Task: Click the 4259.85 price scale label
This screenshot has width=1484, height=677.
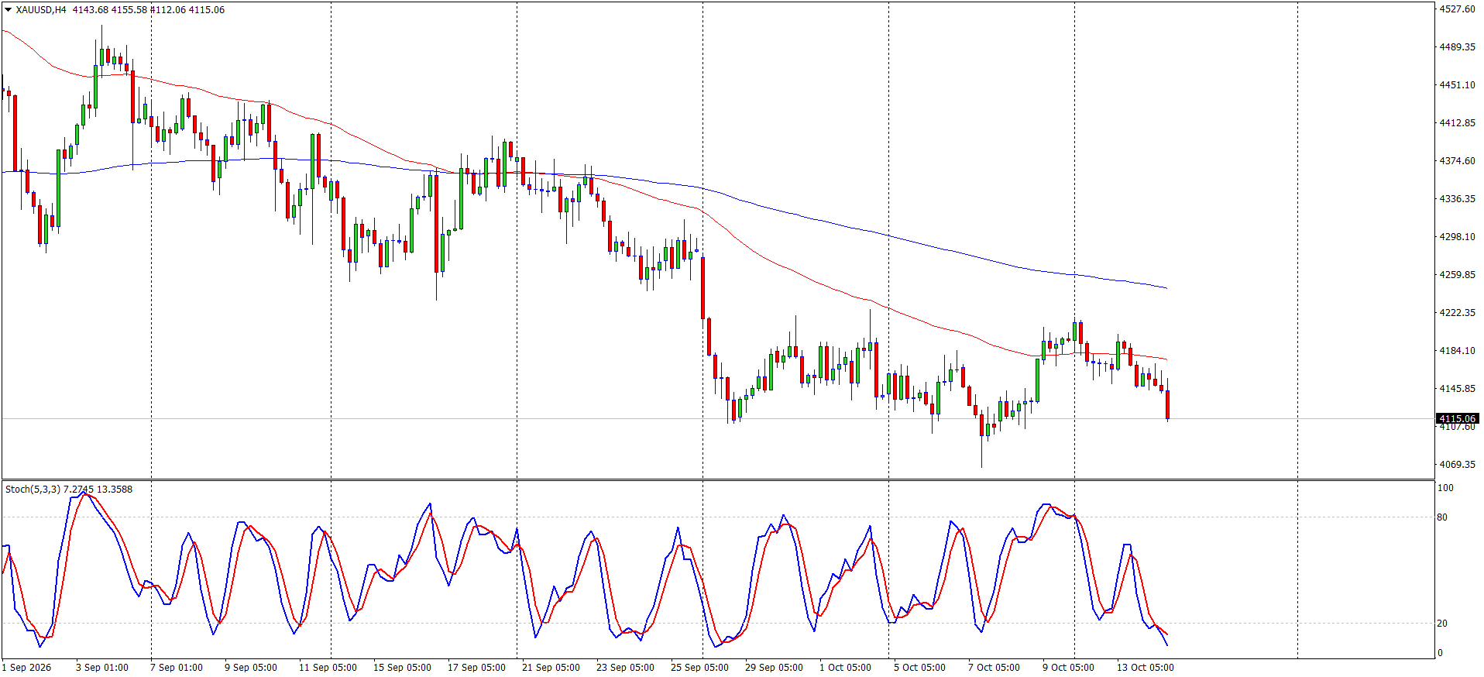Action: (x=1457, y=275)
